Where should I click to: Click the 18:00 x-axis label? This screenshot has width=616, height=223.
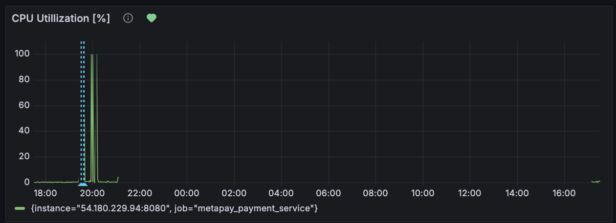click(45, 193)
